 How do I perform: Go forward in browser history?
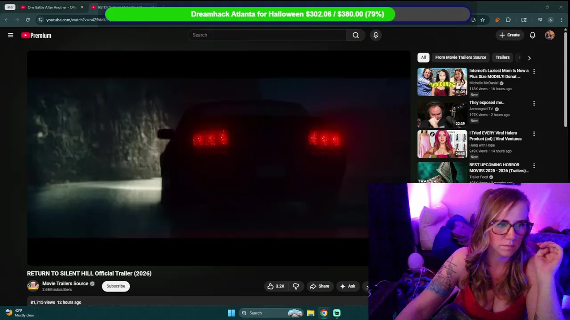(x=17, y=20)
